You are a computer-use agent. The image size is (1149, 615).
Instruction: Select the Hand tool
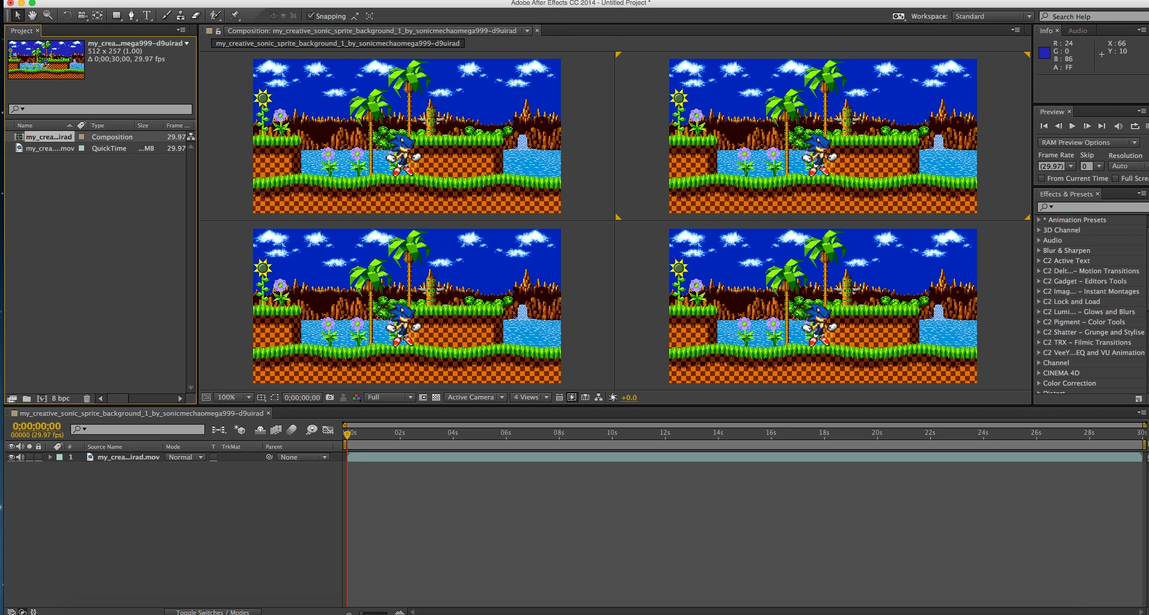point(32,16)
